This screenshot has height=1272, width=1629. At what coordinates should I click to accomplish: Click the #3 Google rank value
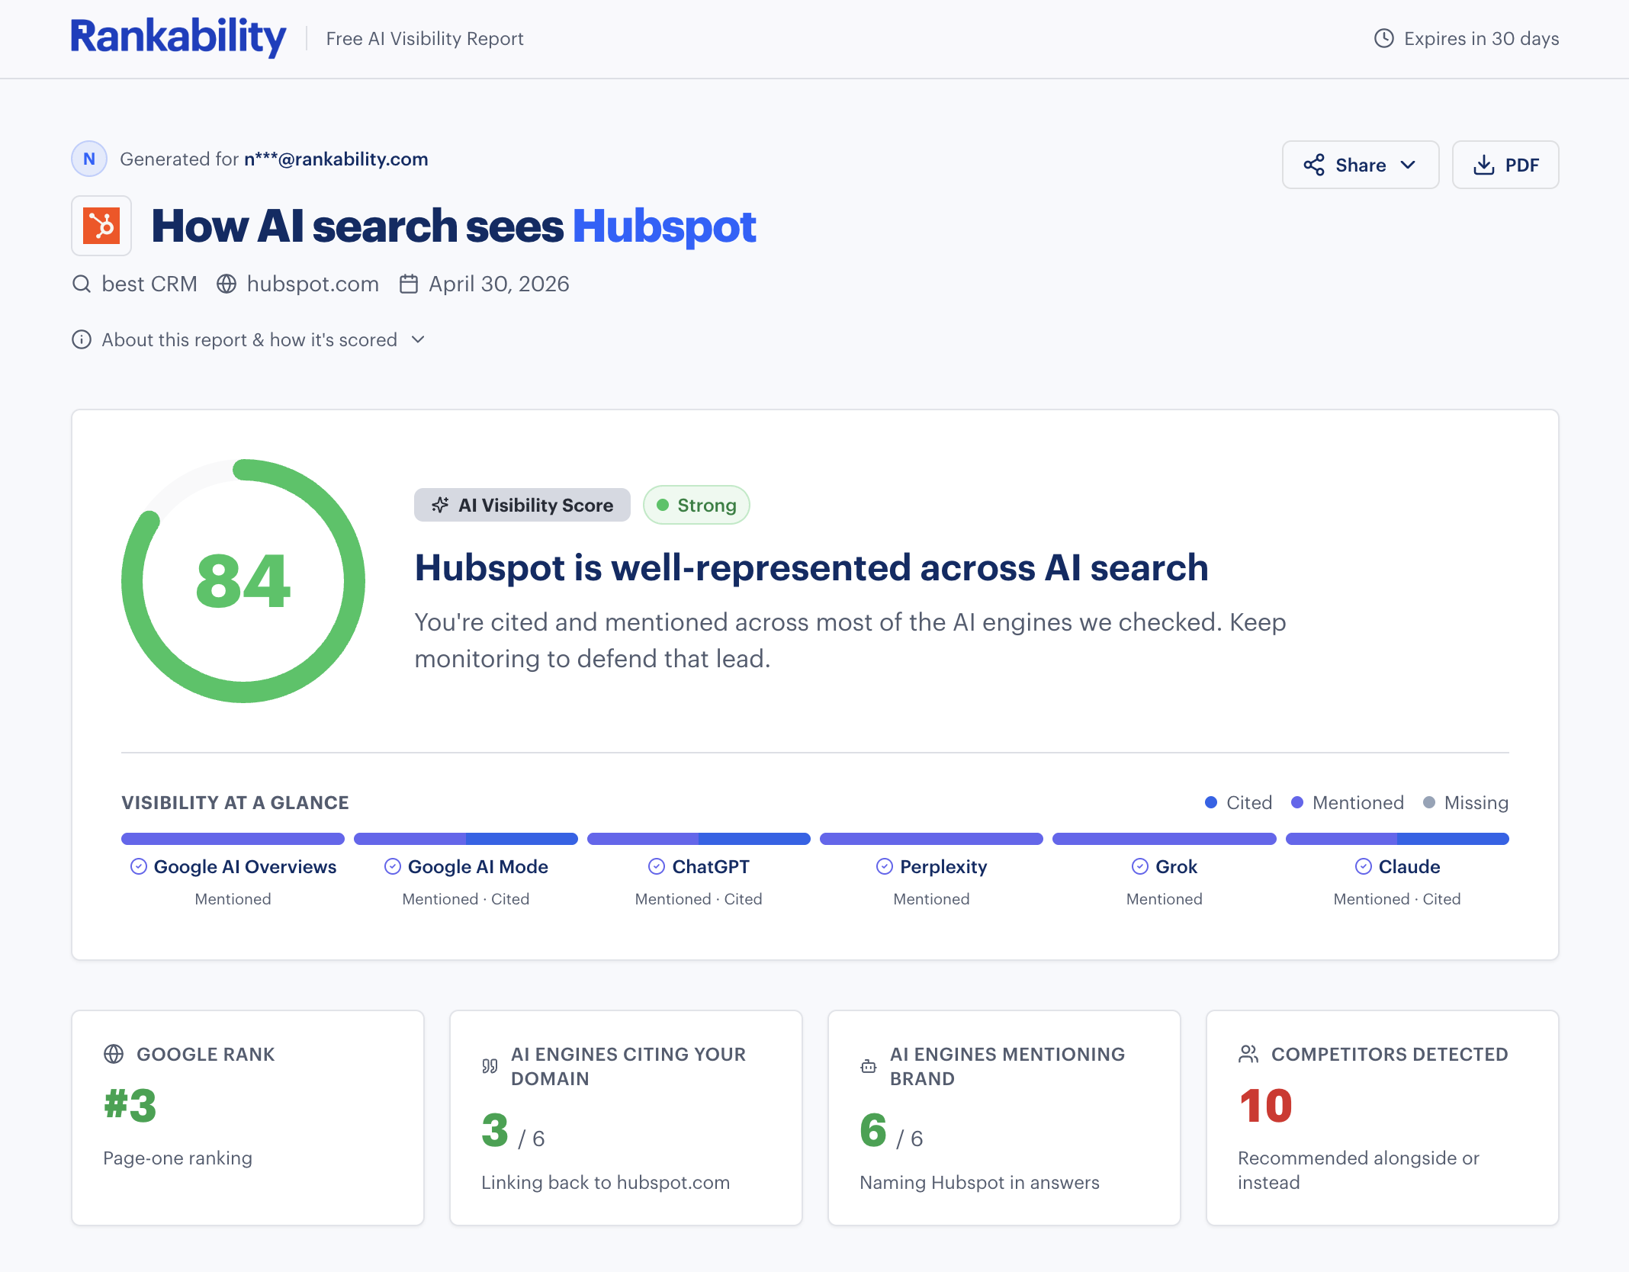[130, 1106]
